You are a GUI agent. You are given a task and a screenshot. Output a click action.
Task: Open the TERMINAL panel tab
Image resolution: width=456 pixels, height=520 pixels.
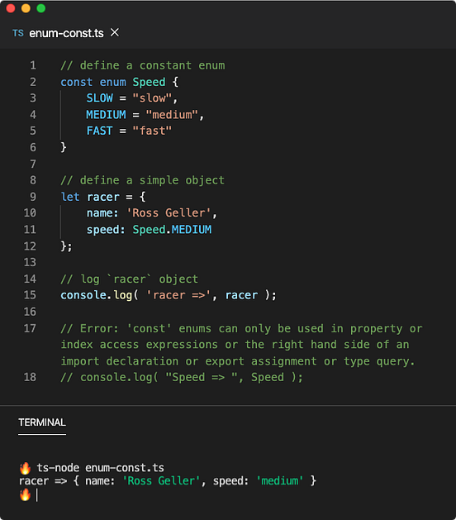[x=42, y=422]
